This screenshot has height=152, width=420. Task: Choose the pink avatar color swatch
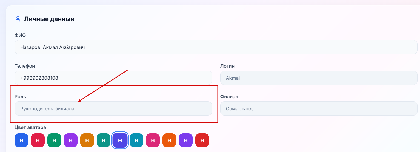(153, 140)
